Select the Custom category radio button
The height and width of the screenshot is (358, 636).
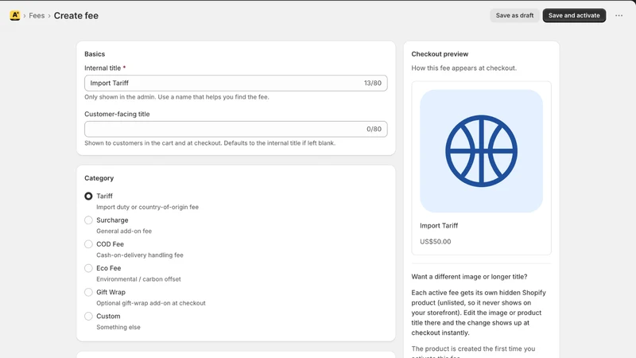[x=88, y=316]
